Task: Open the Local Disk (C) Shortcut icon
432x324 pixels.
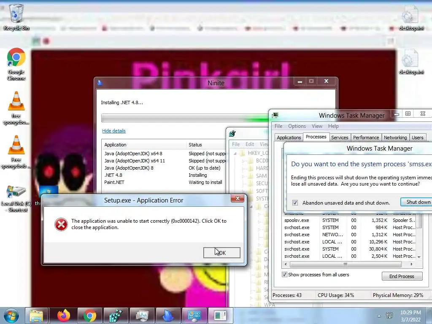Action: [x=16, y=199]
